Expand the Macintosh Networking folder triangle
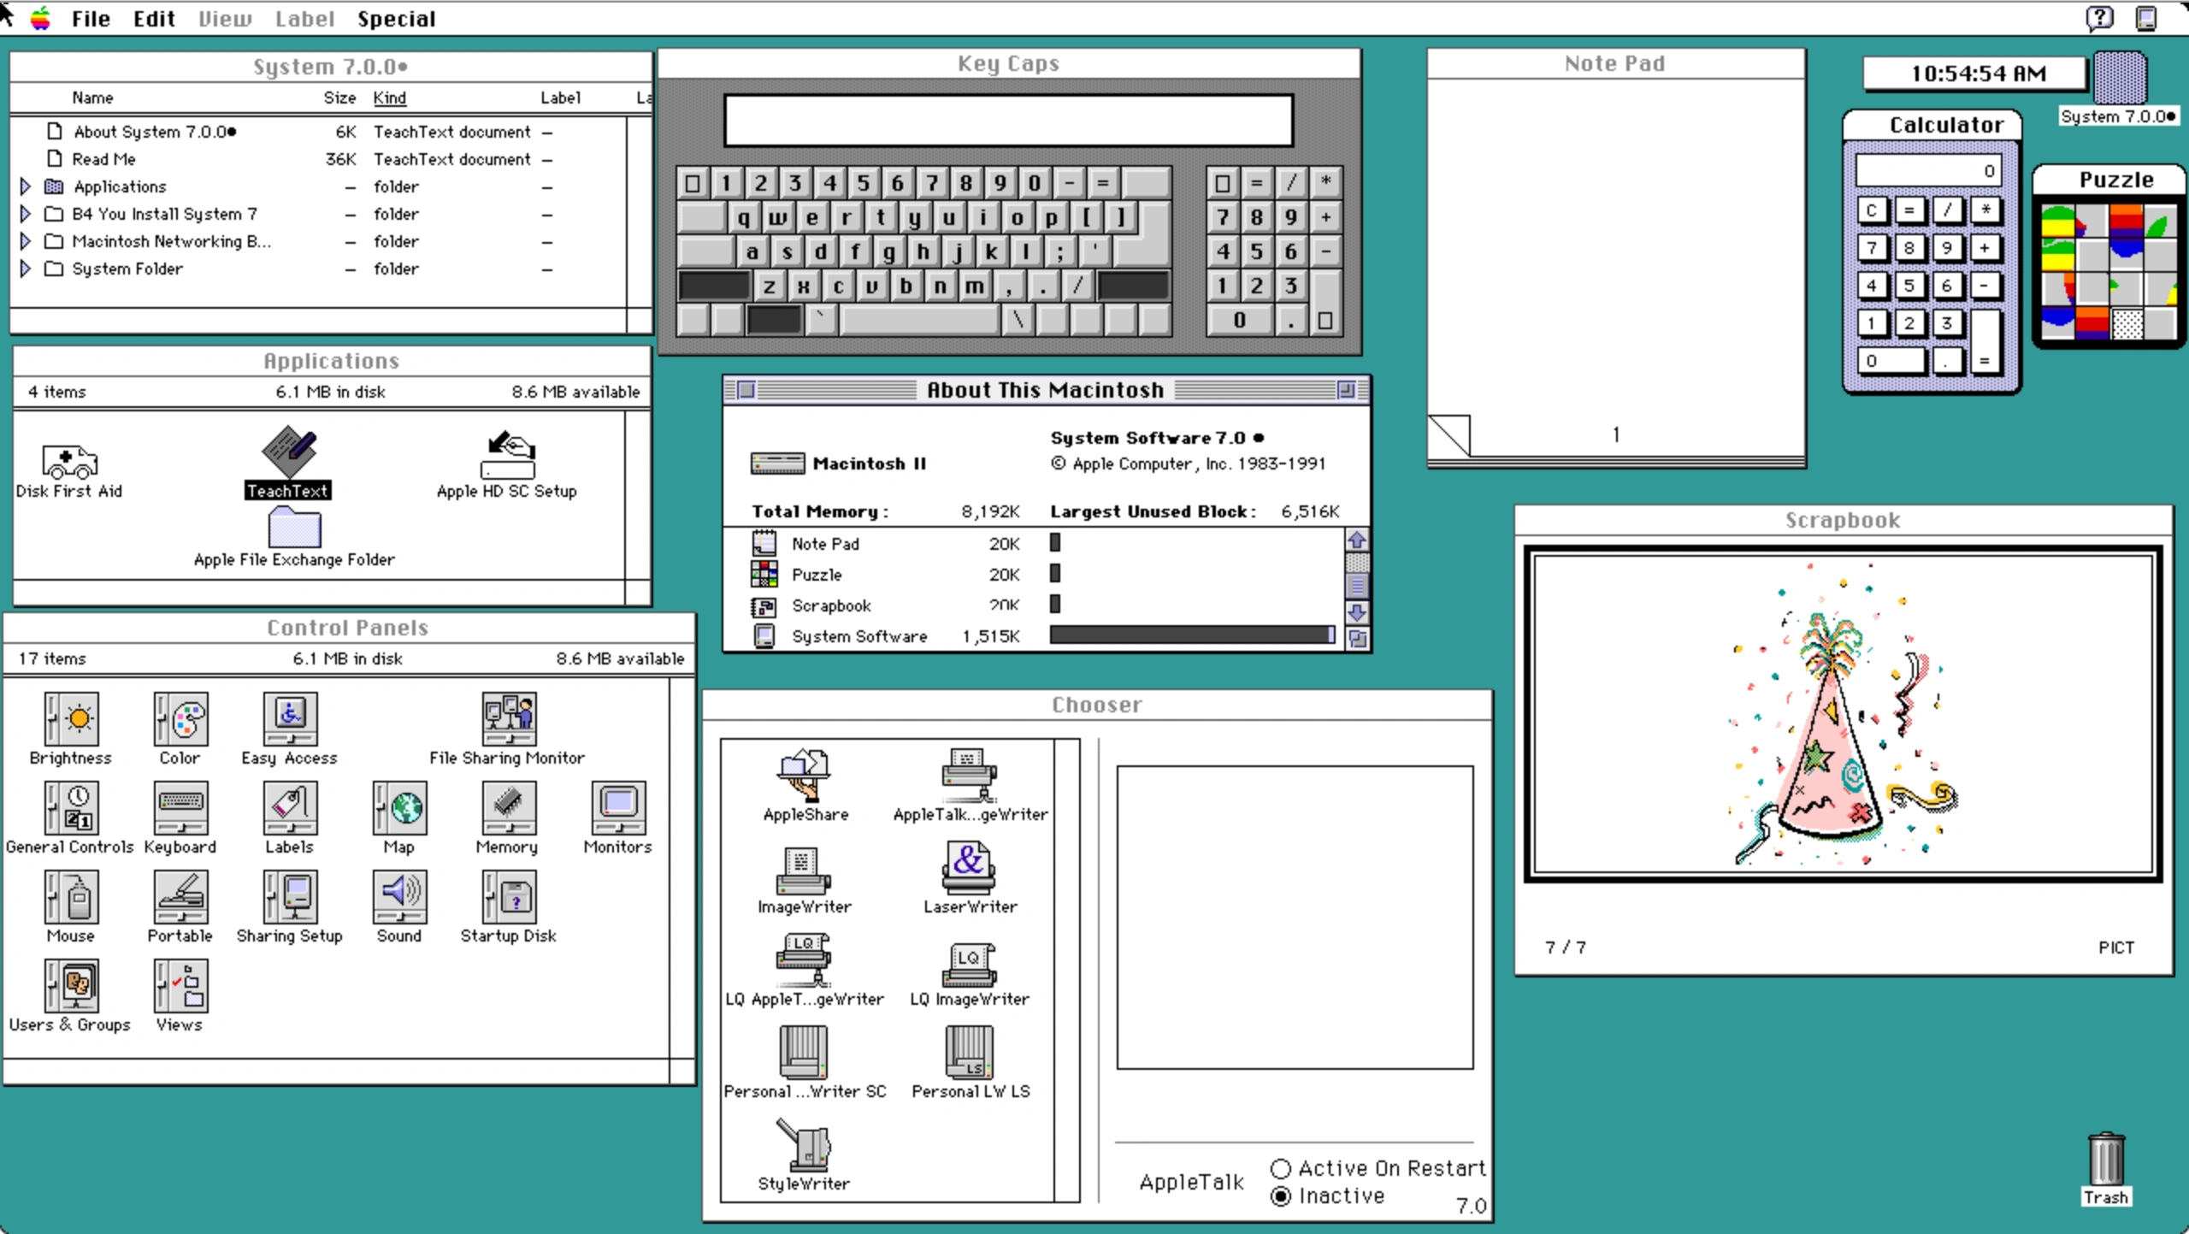This screenshot has height=1234, width=2189. coord(25,241)
